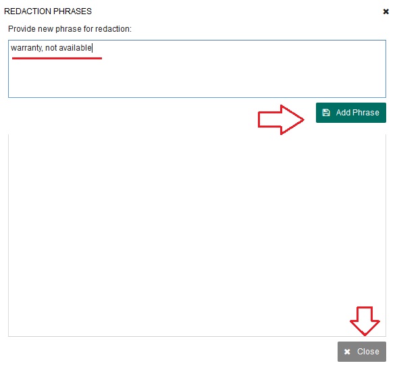This screenshot has height=378, width=397.
Task: Click the red arrow pointing at Add Phrase
Action: pyautogui.click(x=281, y=119)
